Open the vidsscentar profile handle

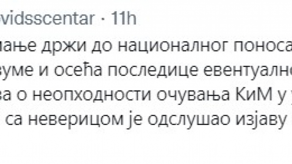click(47, 20)
